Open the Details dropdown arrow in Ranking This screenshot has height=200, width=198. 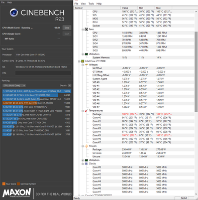point(70,85)
